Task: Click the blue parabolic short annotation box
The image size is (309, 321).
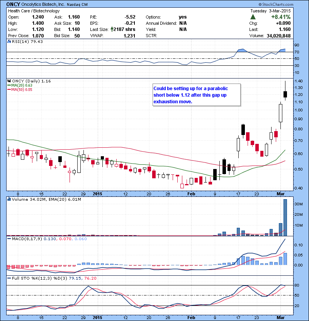Action: [x=197, y=95]
